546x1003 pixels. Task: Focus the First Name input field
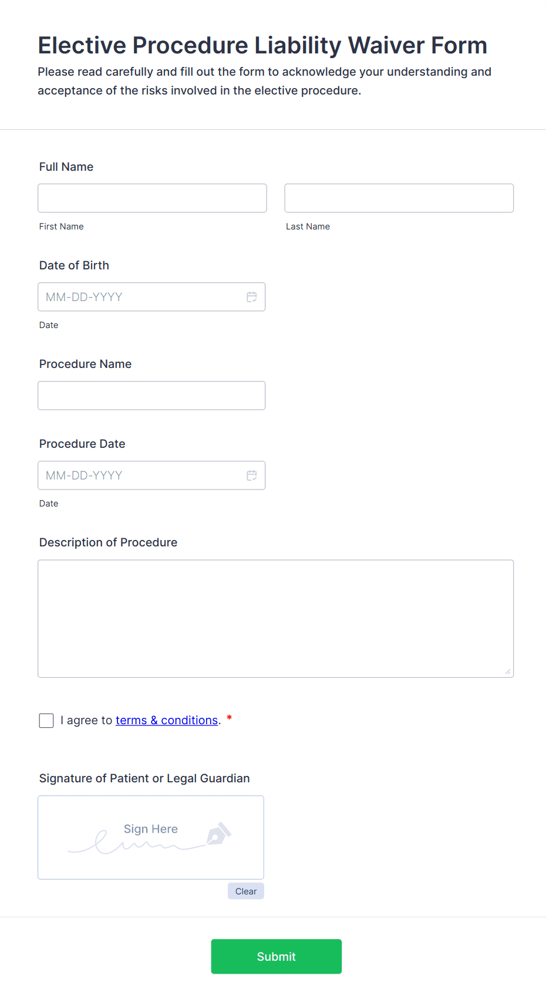click(x=152, y=198)
